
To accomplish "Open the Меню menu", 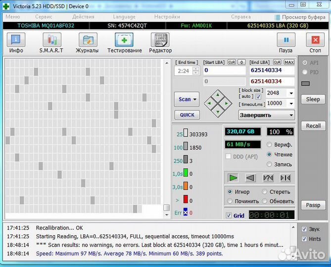I will pyautogui.click(x=13, y=17).
